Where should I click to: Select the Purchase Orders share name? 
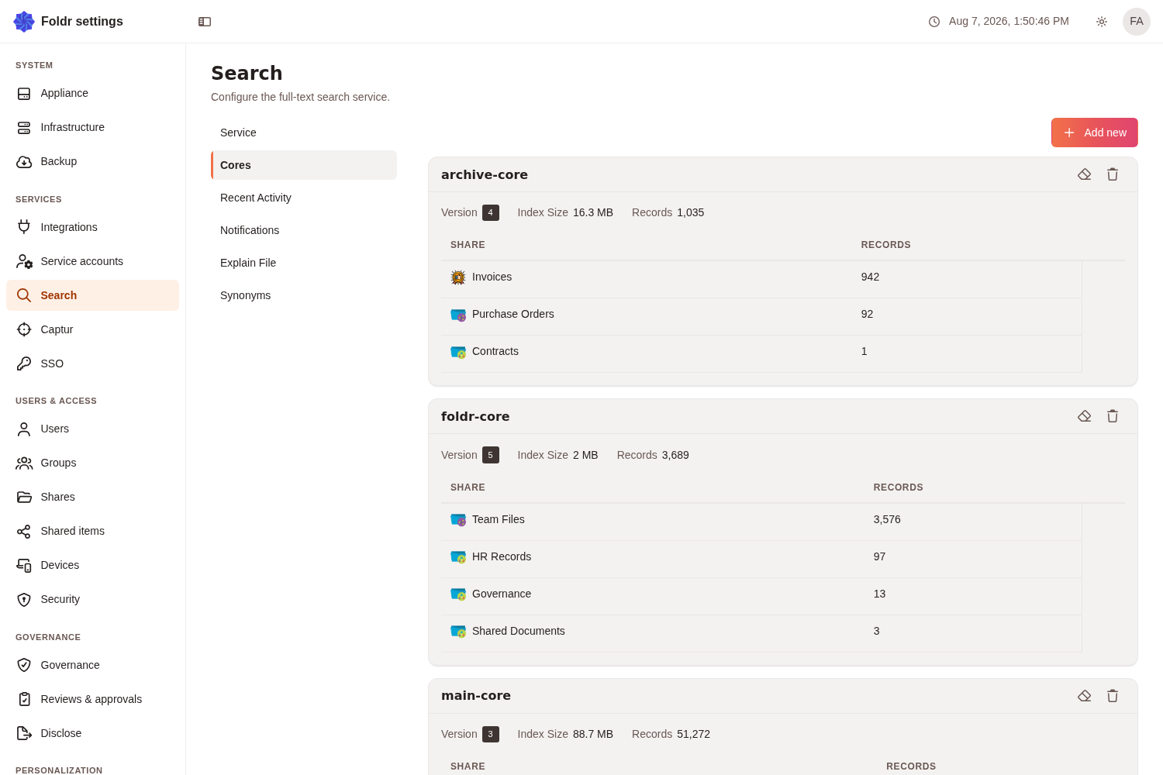pos(513,314)
